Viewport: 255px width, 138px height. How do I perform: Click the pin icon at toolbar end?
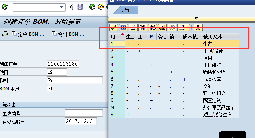tap(198, 27)
